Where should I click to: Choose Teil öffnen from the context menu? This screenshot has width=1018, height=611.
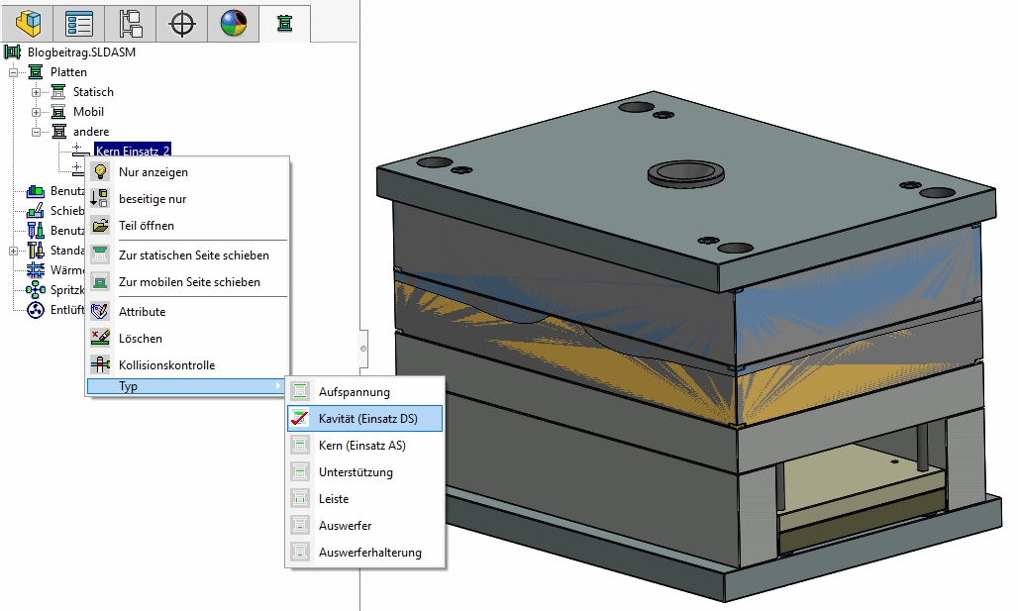point(187,226)
